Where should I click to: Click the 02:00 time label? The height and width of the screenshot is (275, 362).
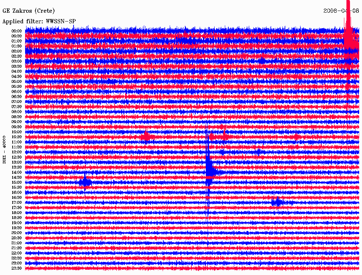pos(17,51)
